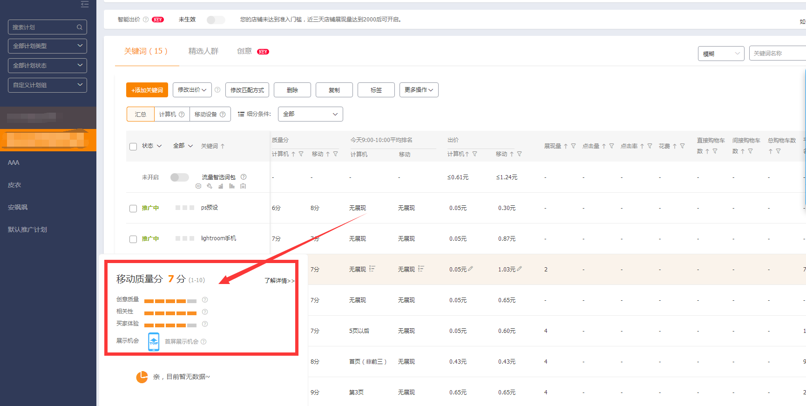Viewport: 806px width, 406px height.
Task: Click the 相关性 rating bar
Action: click(170, 313)
